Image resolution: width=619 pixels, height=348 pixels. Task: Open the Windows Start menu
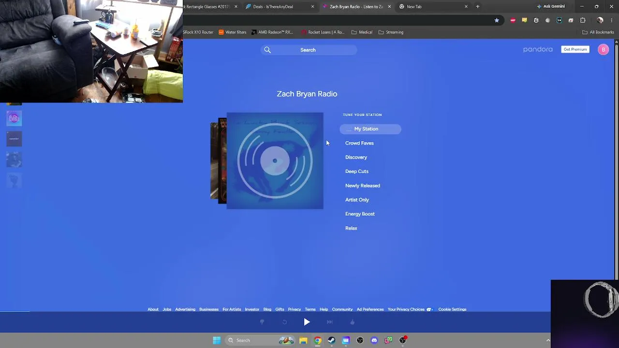(217, 340)
